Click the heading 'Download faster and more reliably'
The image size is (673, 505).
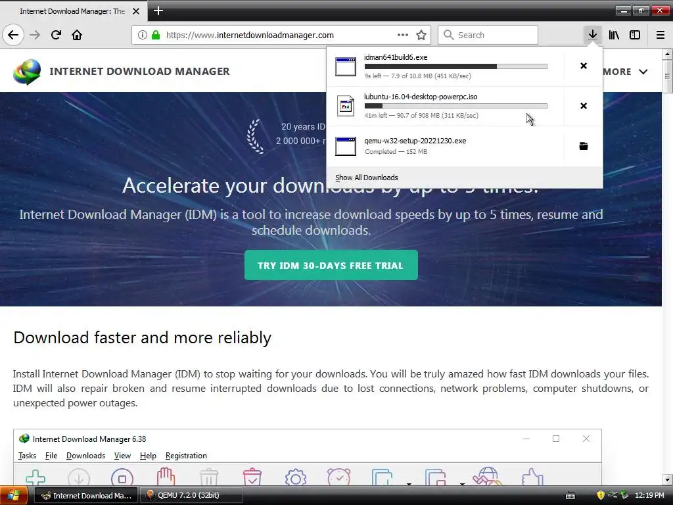142,337
